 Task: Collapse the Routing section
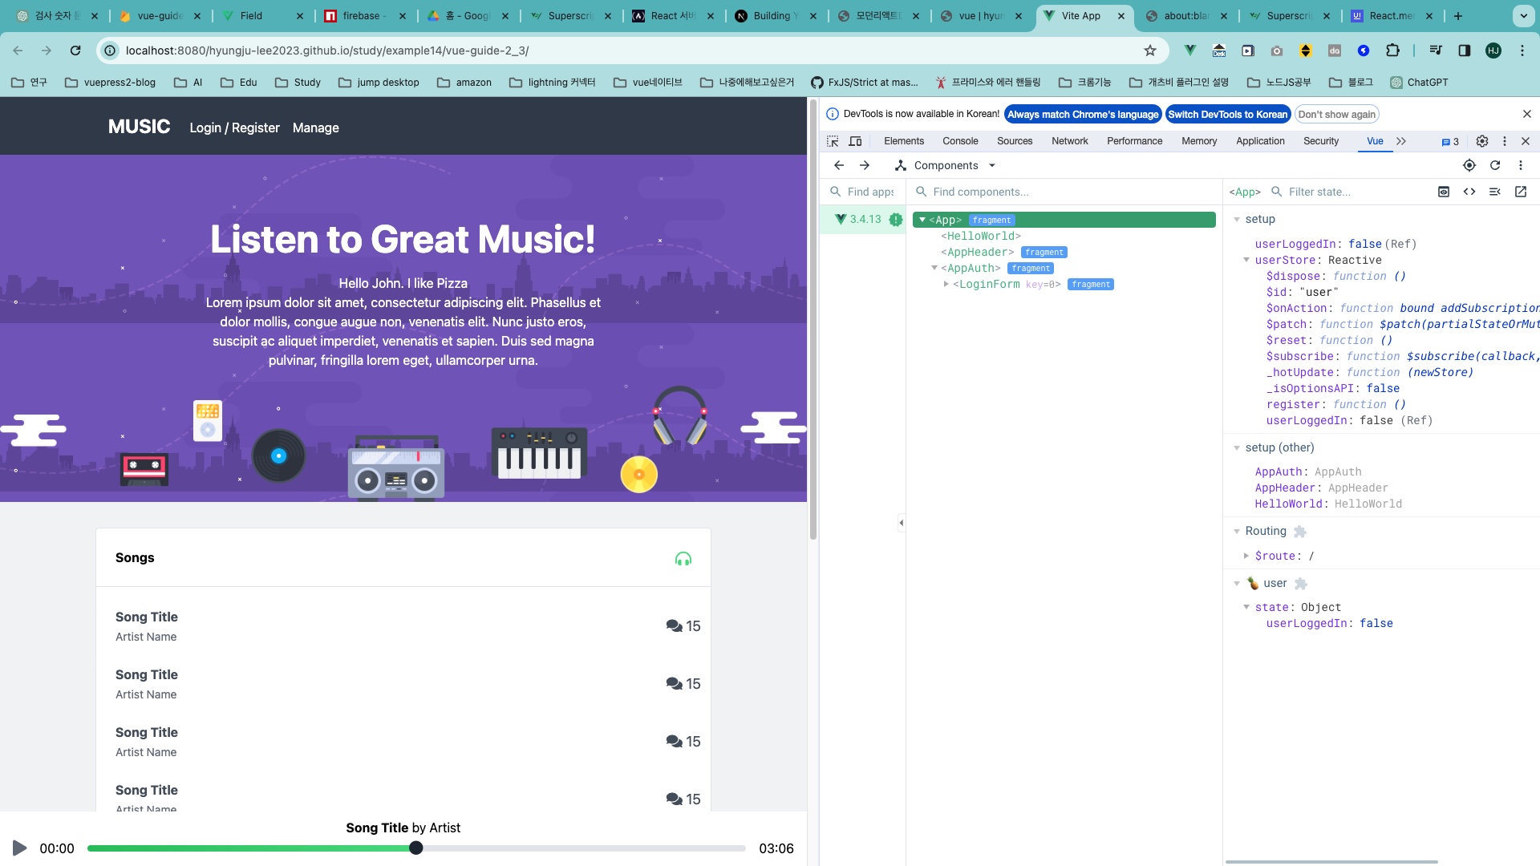tap(1237, 531)
